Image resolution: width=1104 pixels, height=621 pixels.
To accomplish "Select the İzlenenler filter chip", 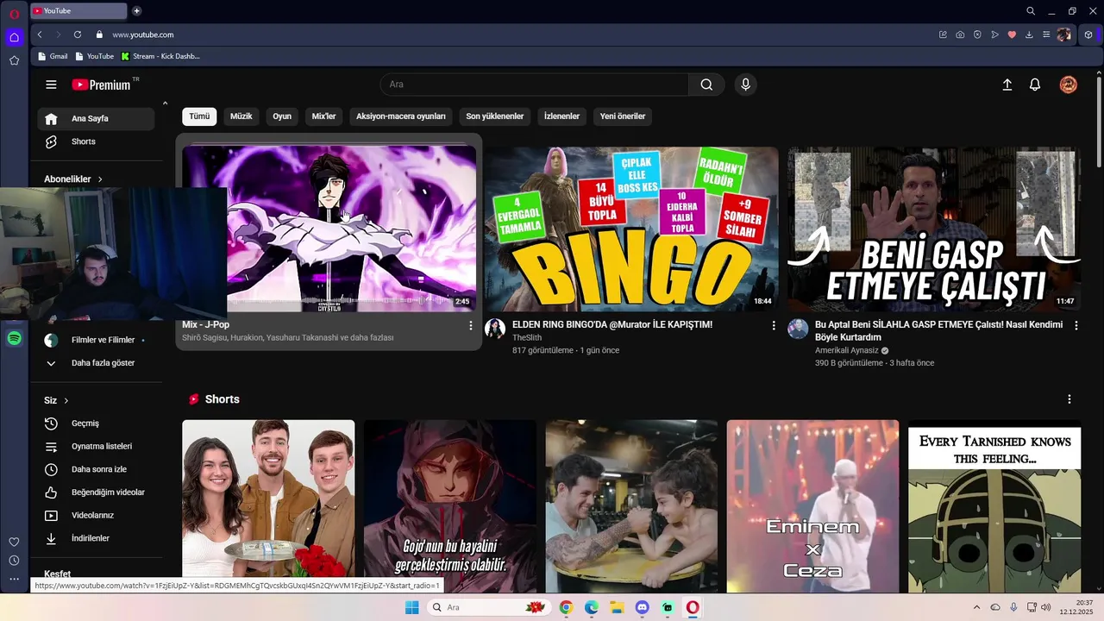I will [561, 116].
